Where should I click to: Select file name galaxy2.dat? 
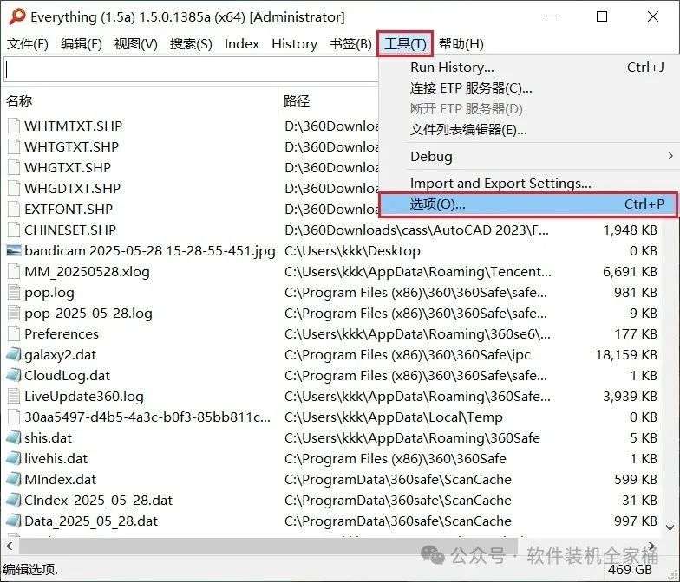coord(61,355)
